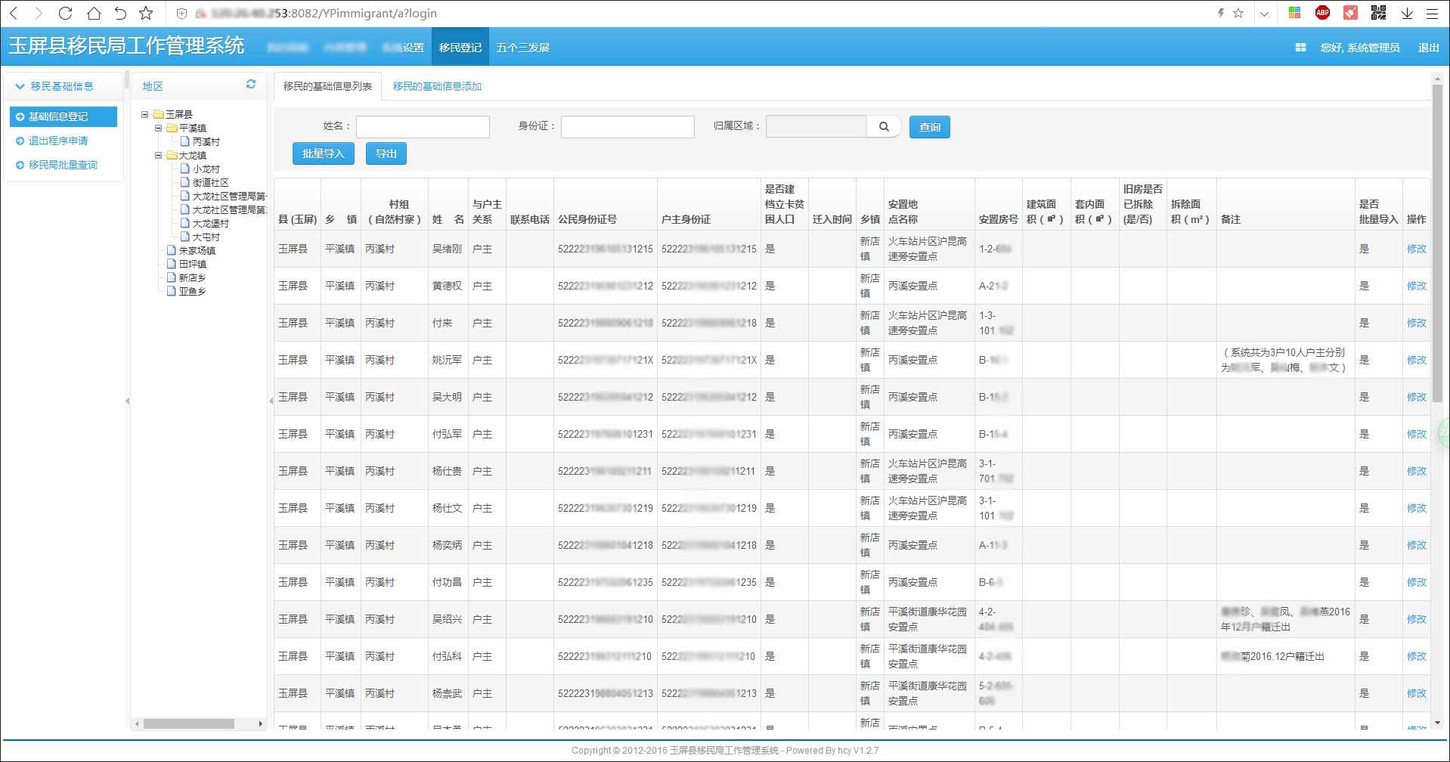1450x762 pixels.
Task: Open the browser hamburger menu
Action: [1432, 14]
